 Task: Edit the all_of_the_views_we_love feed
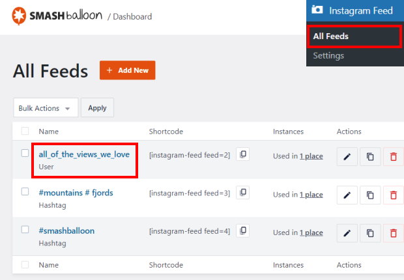tap(347, 156)
